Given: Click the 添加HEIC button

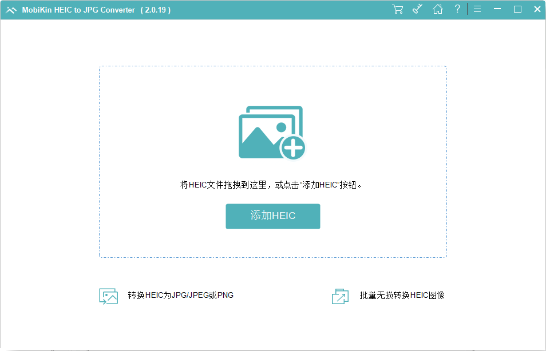Looking at the screenshot, I should (x=273, y=216).
